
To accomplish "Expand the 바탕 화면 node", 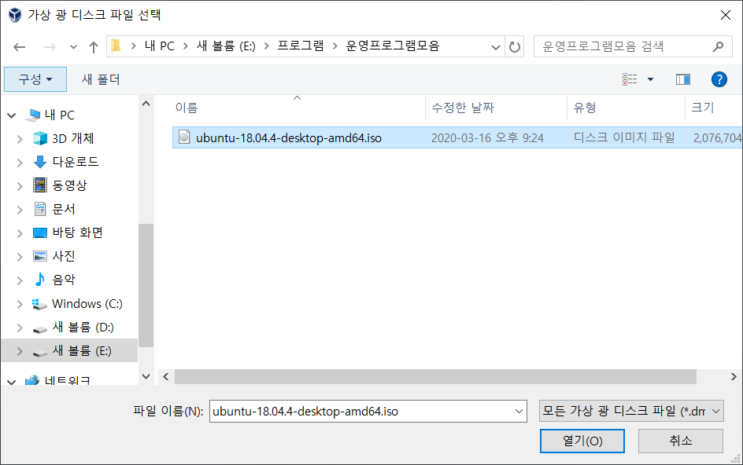I will (x=20, y=233).
